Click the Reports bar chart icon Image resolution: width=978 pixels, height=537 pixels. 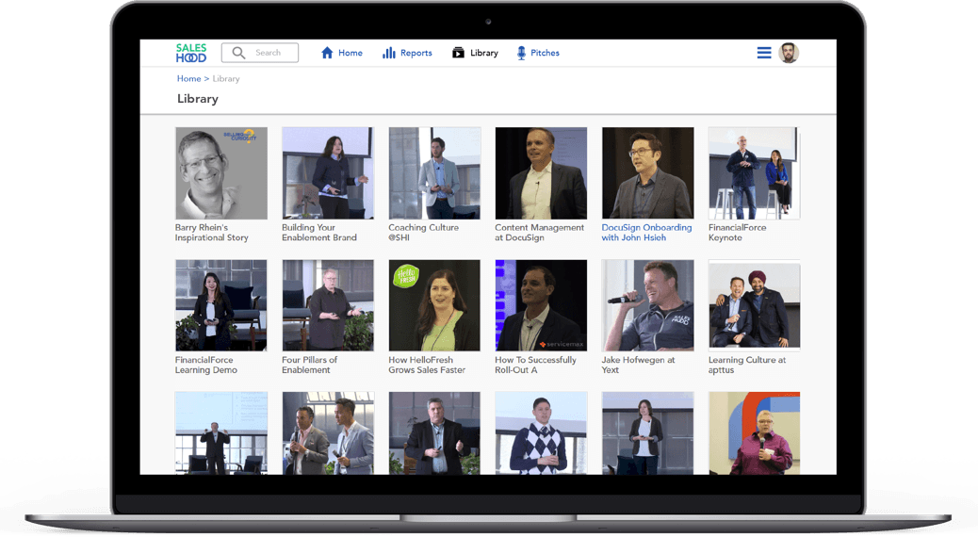pos(389,53)
